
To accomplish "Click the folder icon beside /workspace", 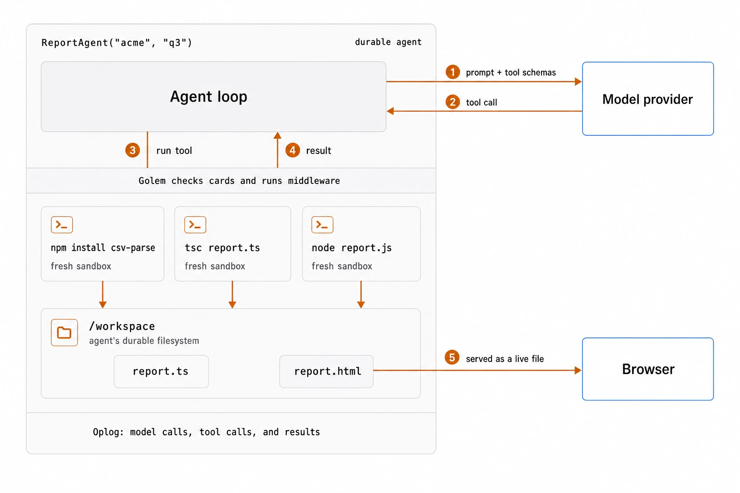I will coord(64,332).
